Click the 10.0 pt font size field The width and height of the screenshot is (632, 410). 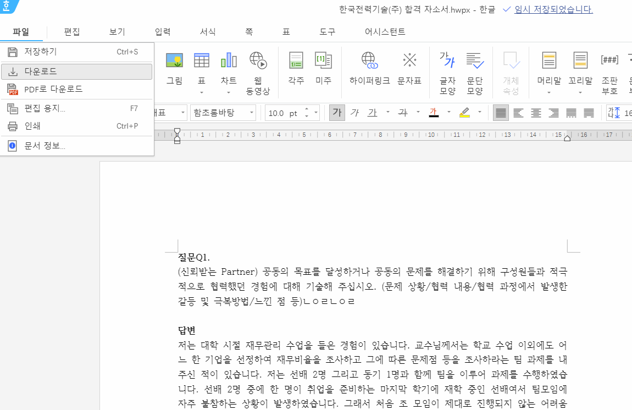point(283,113)
